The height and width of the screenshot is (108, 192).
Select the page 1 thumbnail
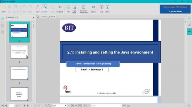pyautogui.click(x=19, y=31)
